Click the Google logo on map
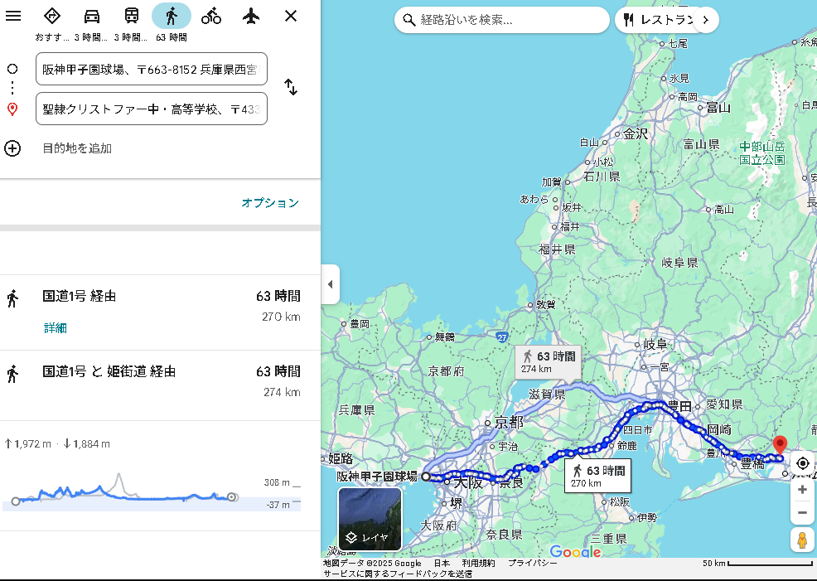This screenshot has height=581, width=817. (x=575, y=551)
